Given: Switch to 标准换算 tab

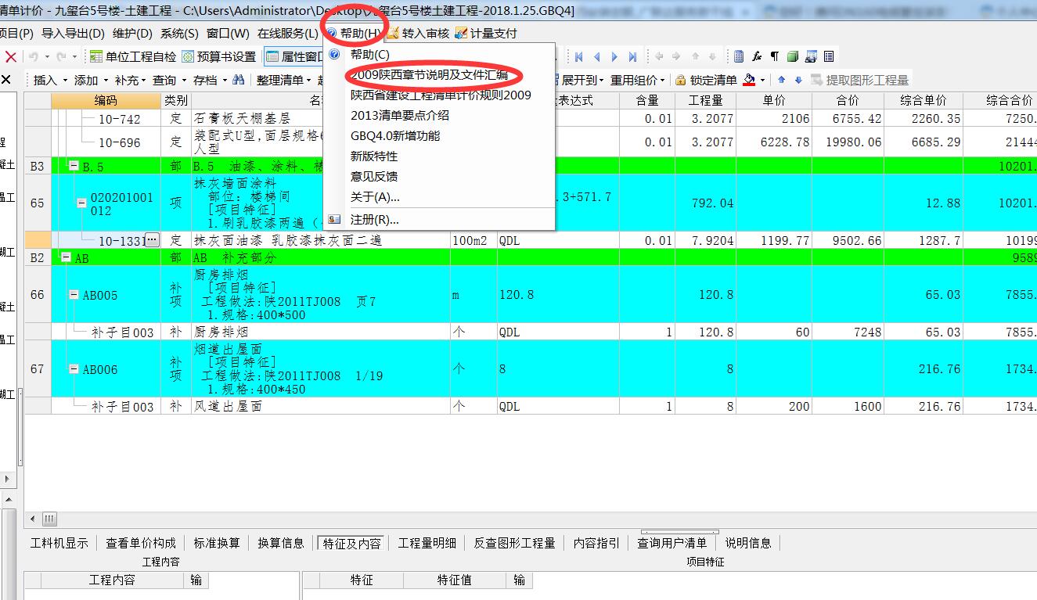Looking at the screenshot, I should point(217,543).
